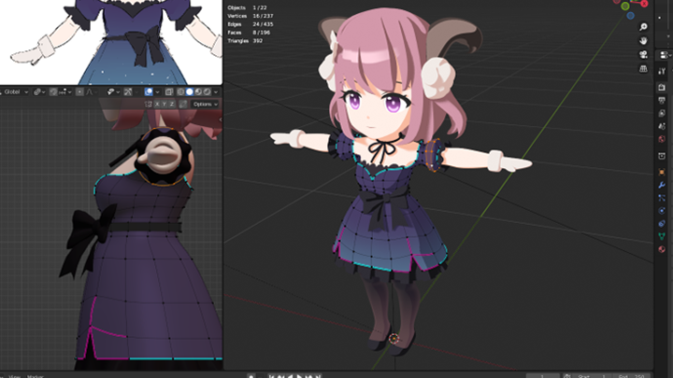The width and height of the screenshot is (673, 378).
Task: Open the Output properties tab
Action: coord(662,100)
